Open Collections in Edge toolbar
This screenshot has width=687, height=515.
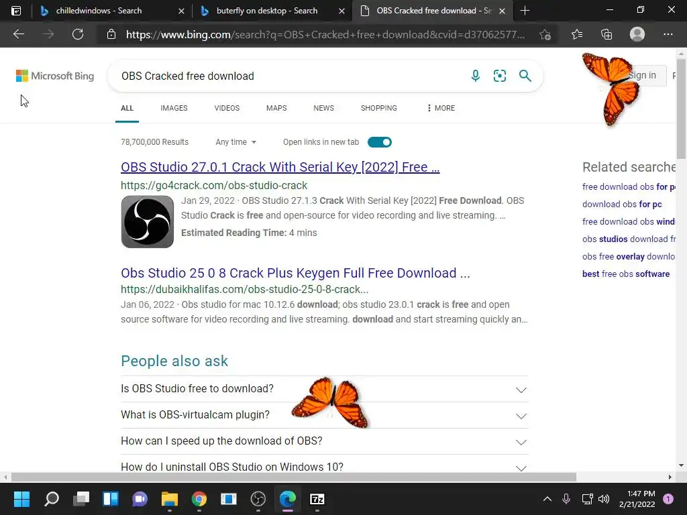tap(606, 34)
